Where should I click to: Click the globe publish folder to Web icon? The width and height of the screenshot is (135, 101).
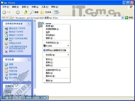(6, 39)
